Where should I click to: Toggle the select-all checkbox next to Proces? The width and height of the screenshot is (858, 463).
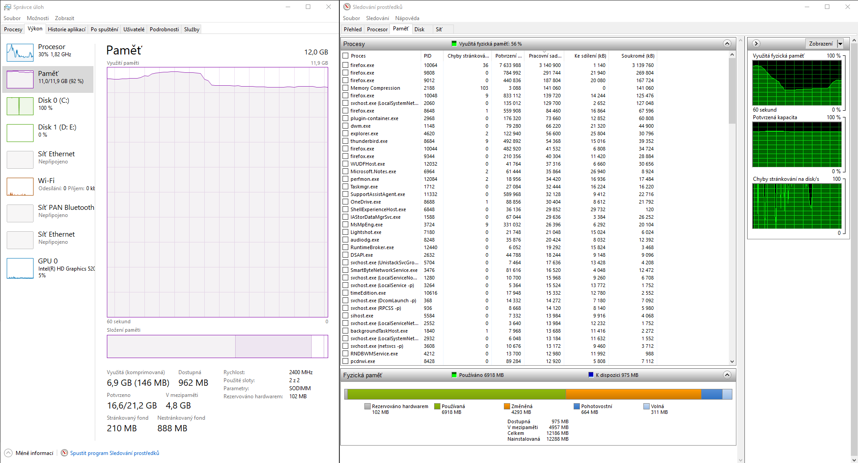coord(346,56)
